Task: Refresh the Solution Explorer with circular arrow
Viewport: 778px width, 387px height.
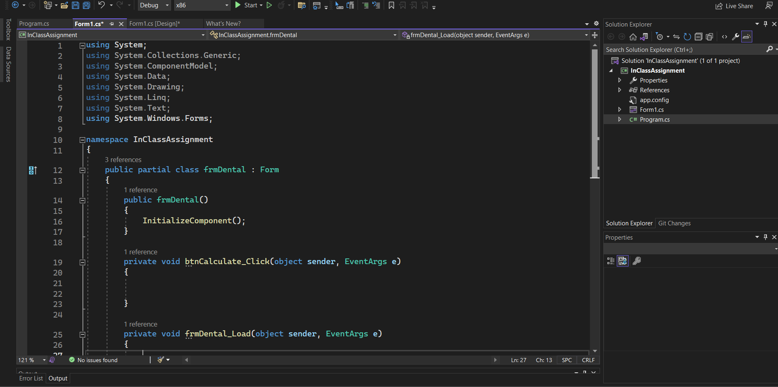Action: (x=687, y=37)
